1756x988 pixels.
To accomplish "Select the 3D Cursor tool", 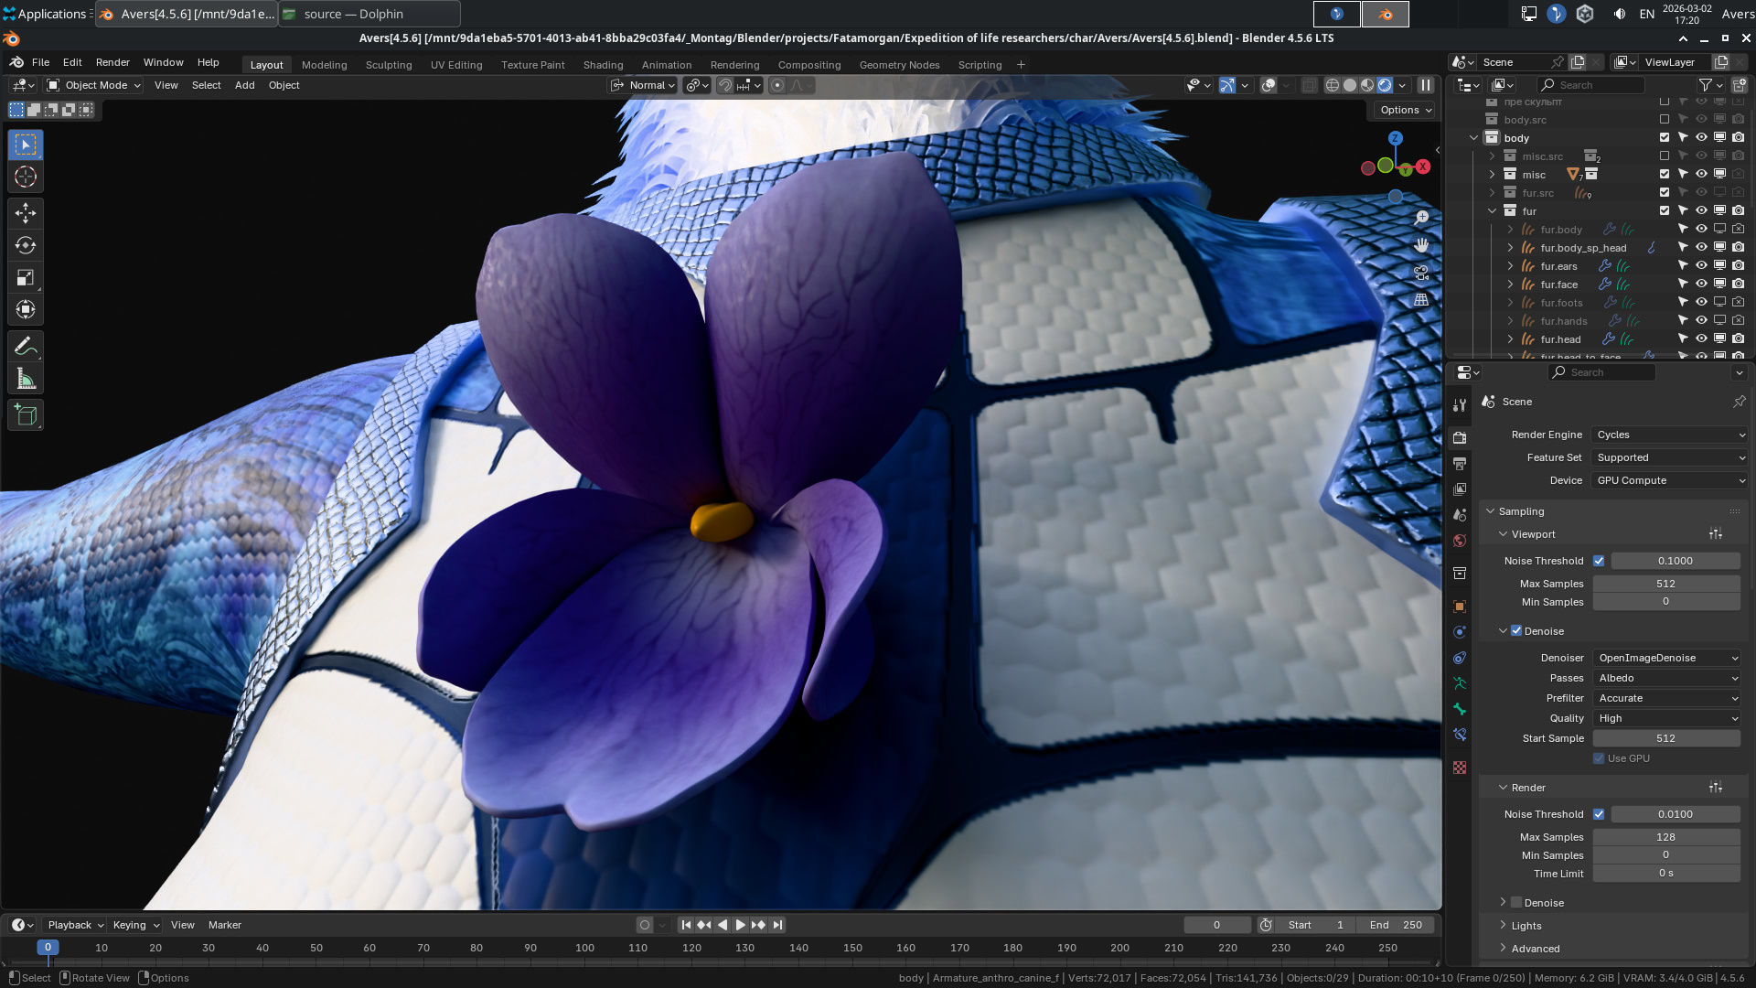I will coord(26,177).
